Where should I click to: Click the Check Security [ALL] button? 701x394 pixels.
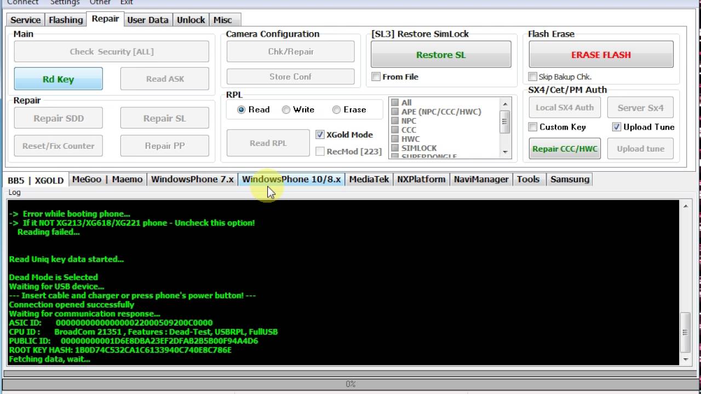point(111,51)
